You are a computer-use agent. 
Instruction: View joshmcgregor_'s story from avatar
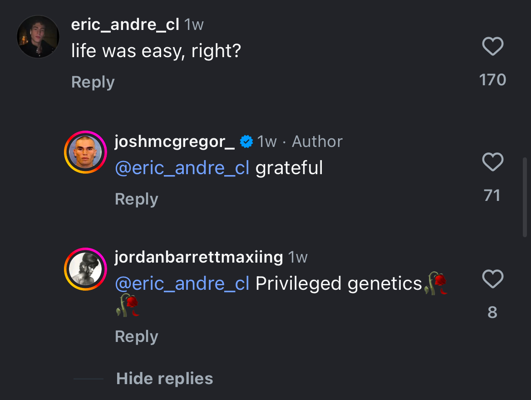point(85,152)
